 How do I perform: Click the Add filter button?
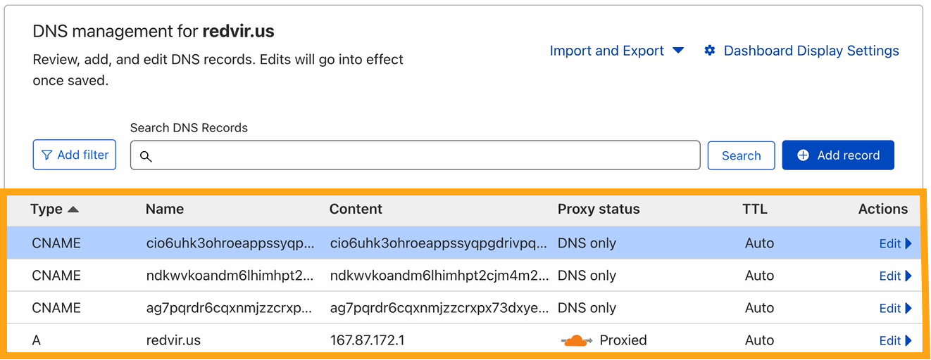[x=75, y=155]
